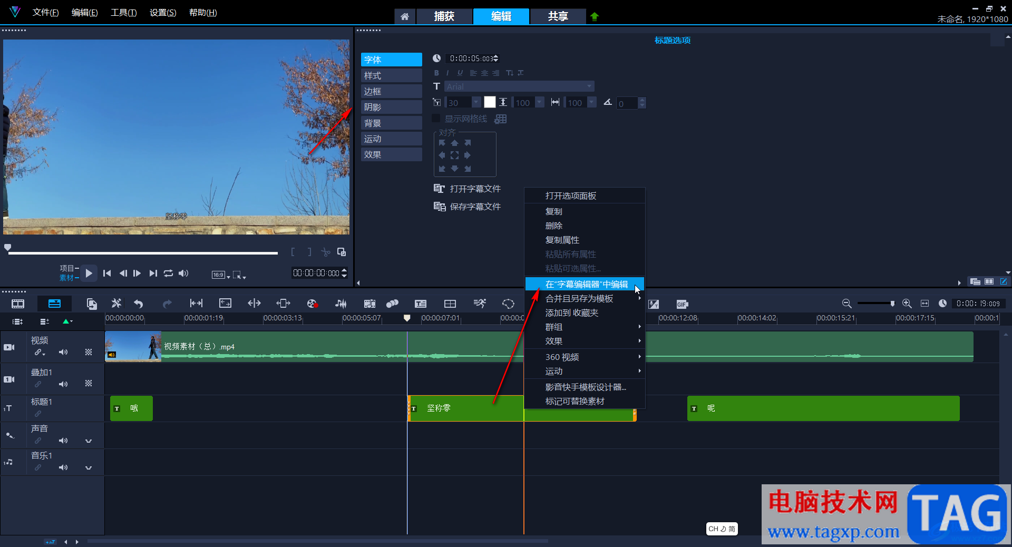Toggle repeat playback in preview controls

coord(168,273)
